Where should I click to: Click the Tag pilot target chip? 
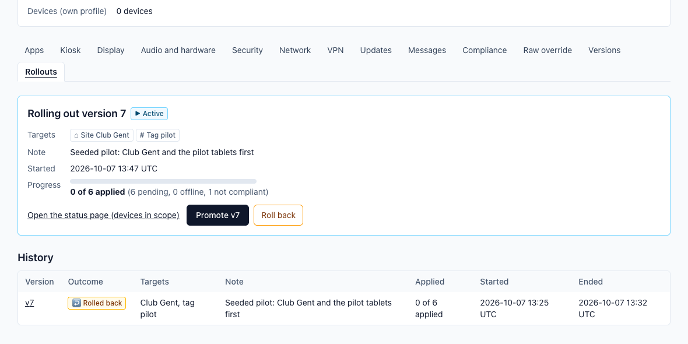click(x=157, y=135)
